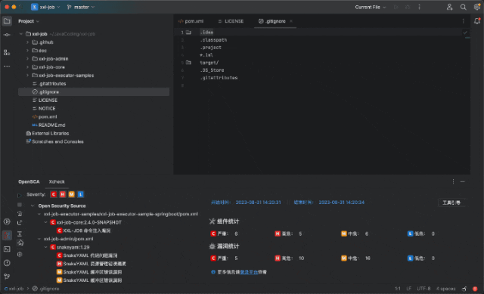Collapse the snakeyaml:1.29 node
Viewport: 484px width, 294px height.
tap(45, 247)
